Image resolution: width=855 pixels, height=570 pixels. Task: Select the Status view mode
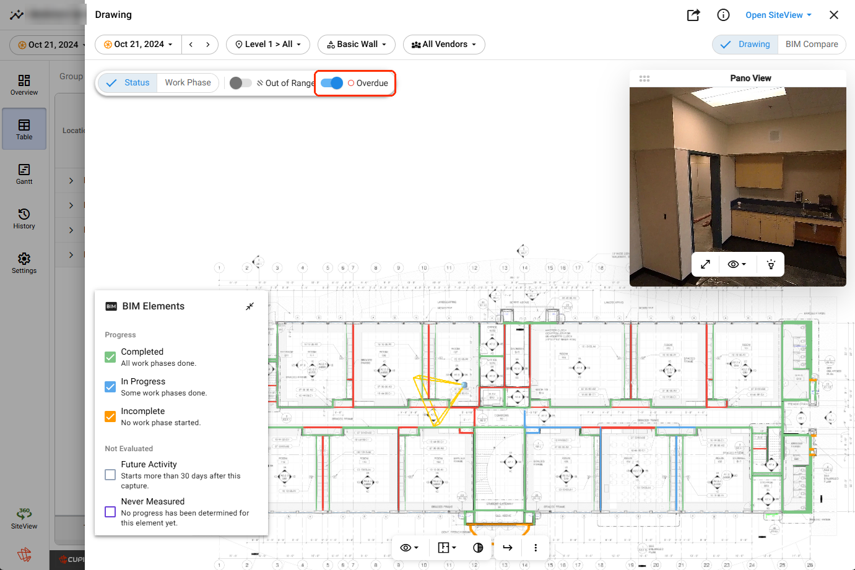tap(128, 83)
